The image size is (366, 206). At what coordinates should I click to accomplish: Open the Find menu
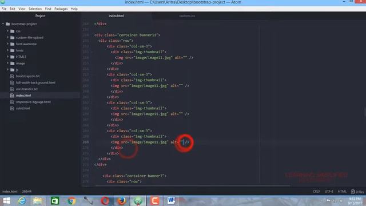(48, 9)
